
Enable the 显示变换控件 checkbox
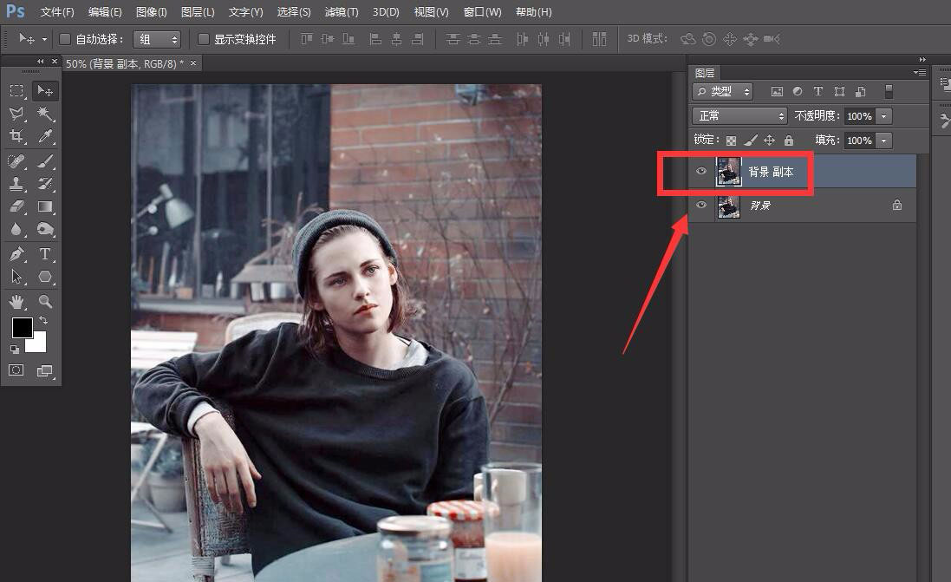[x=204, y=39]
